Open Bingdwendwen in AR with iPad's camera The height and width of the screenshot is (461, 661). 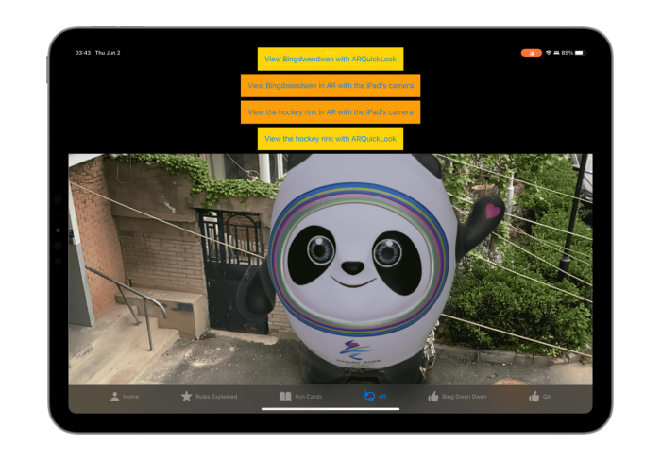click(x=330, y=86)
